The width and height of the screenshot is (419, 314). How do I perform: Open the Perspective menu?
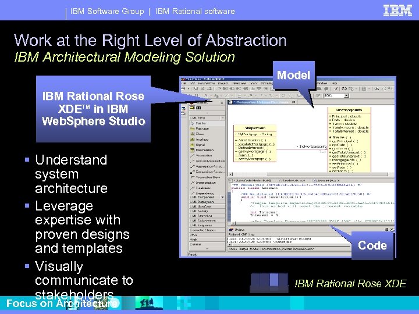coord(206,83)
